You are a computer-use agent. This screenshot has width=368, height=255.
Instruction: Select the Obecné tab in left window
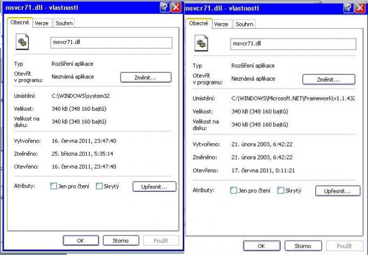(x=19, y=23)
